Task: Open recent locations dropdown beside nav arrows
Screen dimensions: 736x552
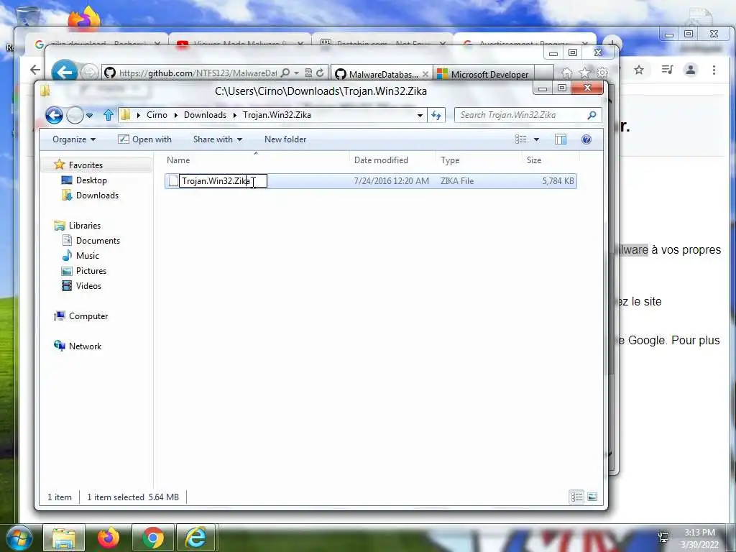Action: point(89,115)
